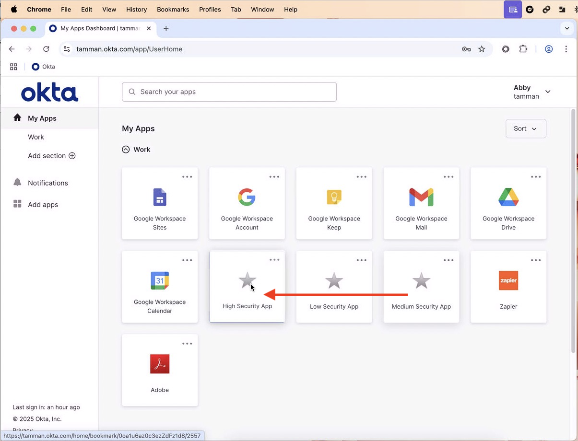Open options menu for Low Security App

361,260
